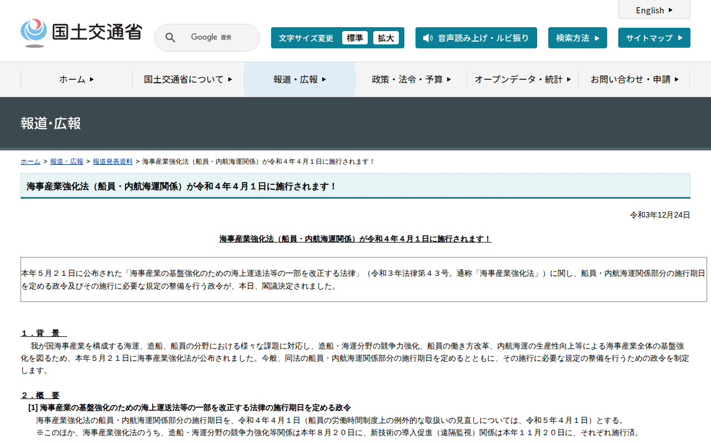Screen dimensions: 711x444
Task: Expand the オープンデータ・統計 menu
Action: point(523,79)
